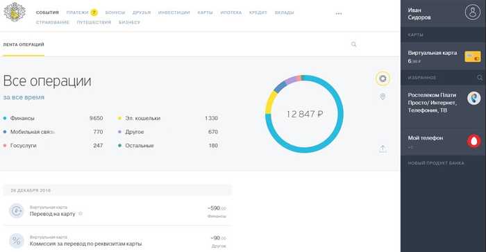Open the Виртуальная карта account in sidebar
Screen dimensions: 486x252
click(443, 56)
